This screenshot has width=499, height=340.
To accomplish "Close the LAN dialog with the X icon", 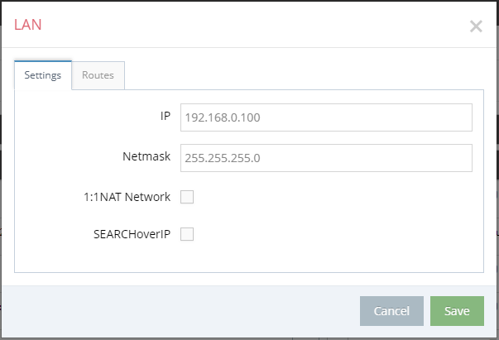I will point(476,26).
